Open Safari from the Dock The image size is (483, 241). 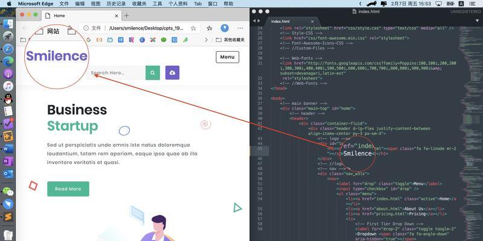click(x=8, y=49)
